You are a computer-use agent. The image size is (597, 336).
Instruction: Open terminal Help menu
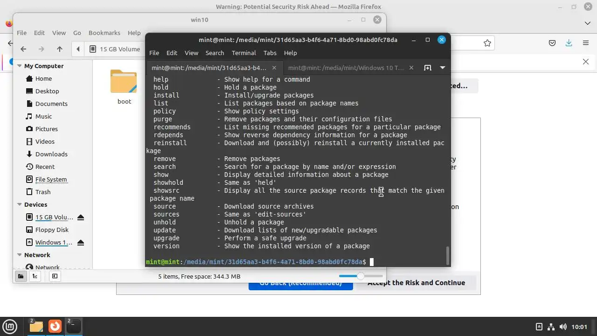click(x=290, y=53)
